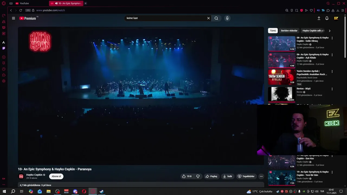Open Steam from the taskbar
The height and width of the screenshot is (195, 347).
tap(102, 191)
